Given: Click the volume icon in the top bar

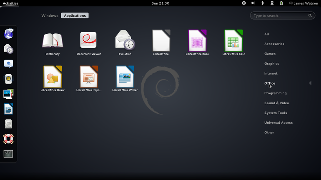Looking at the screenshot, I should pyautogui.click(x=253, y=3).
